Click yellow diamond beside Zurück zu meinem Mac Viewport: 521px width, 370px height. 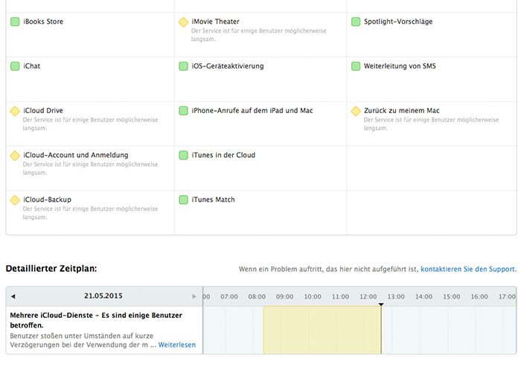356,111
